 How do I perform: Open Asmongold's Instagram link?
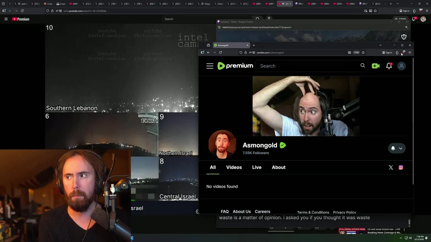pos(401,167)
